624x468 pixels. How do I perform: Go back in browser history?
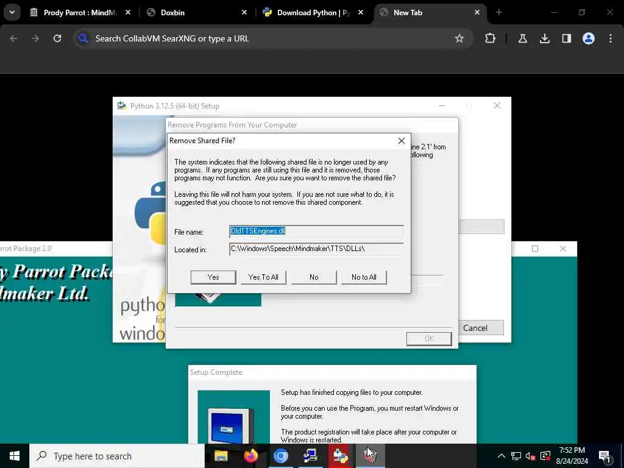coord(13,38)
